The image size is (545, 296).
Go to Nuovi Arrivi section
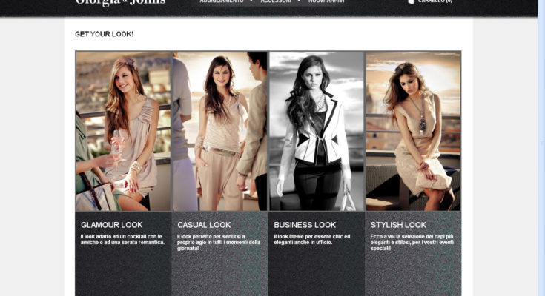(x=326, y=2)
